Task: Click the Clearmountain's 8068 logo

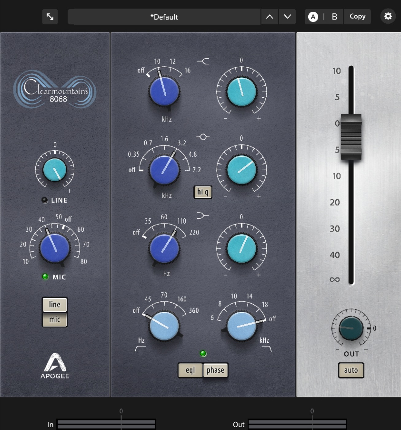Action: (x=55, y=89)
